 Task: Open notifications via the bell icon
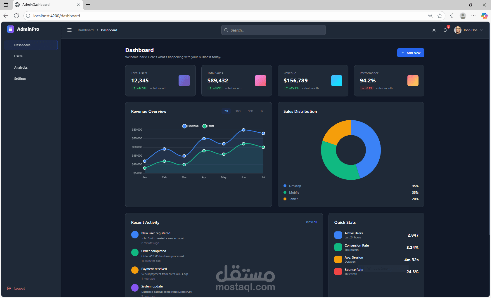pos(445,30)
